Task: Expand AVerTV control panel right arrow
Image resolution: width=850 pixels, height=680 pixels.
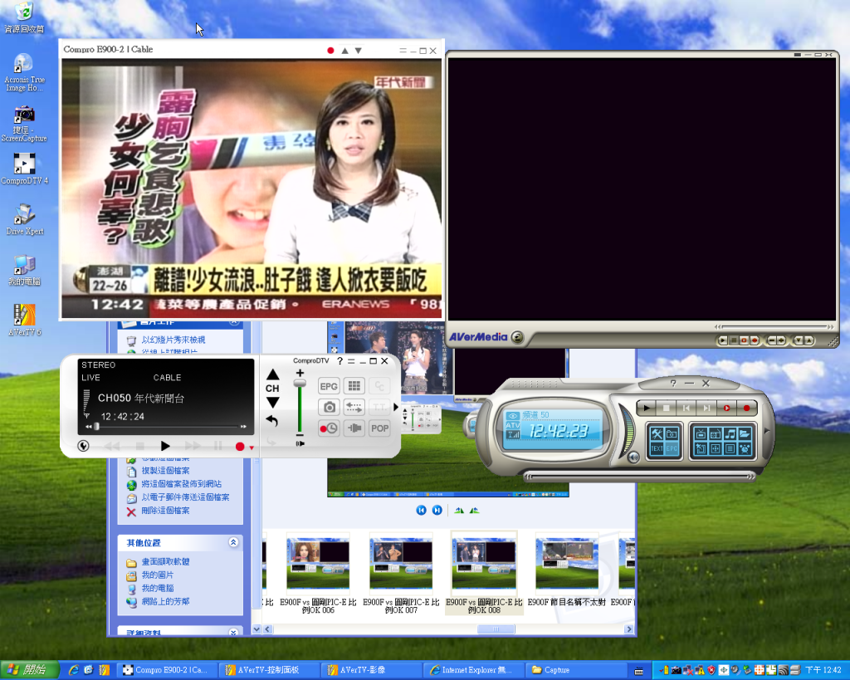Action: pyautogui.click(x=766, y=431)
